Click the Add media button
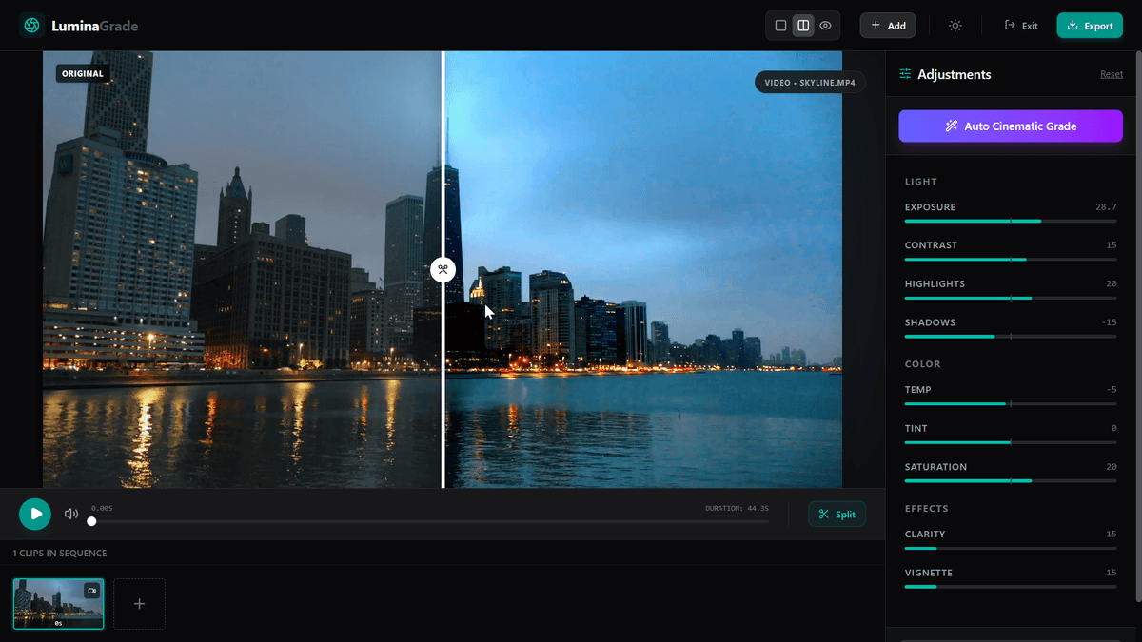Screen dimensions: 1142x642 (x=888, y=26)
